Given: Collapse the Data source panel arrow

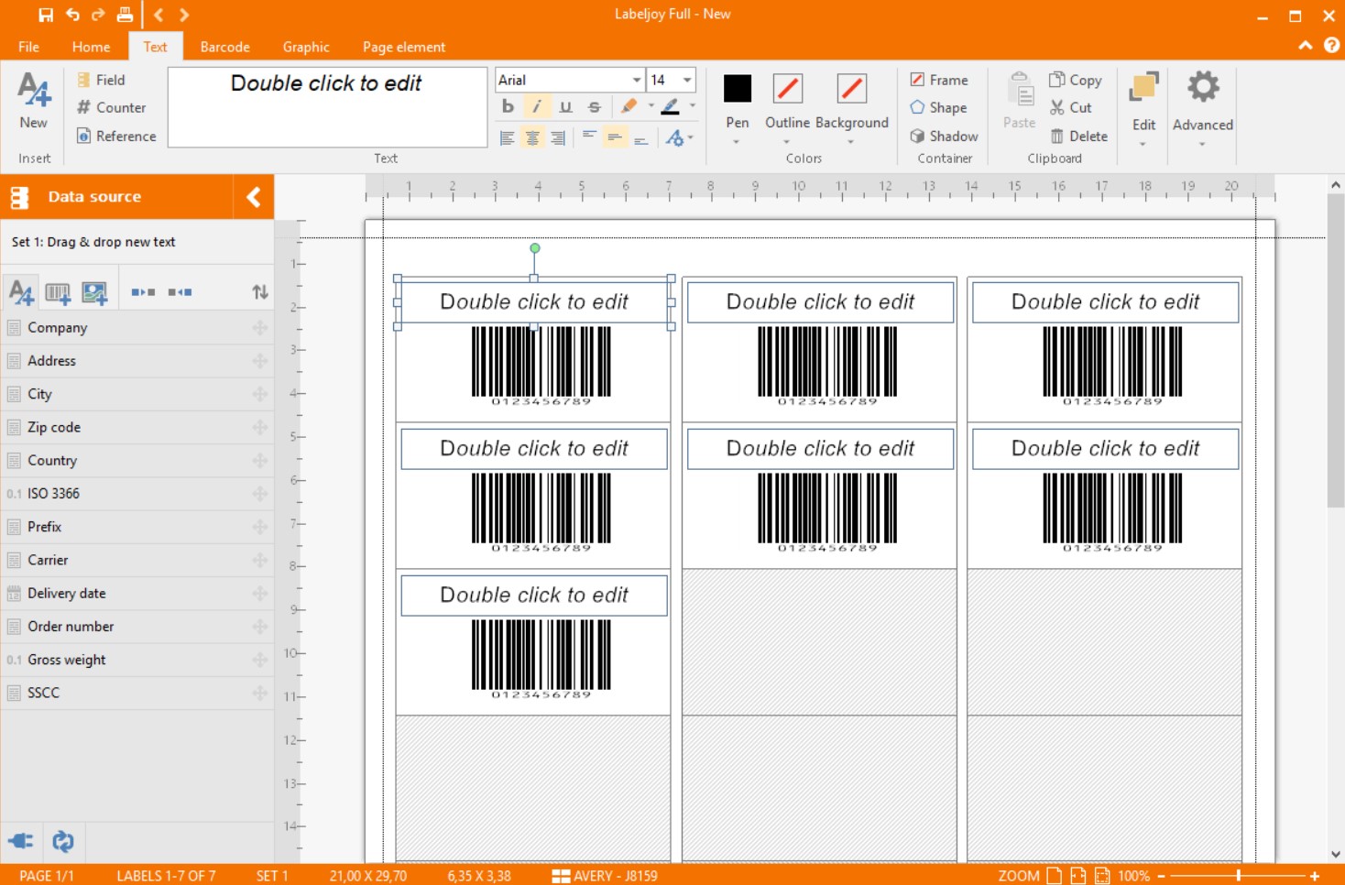Looking at the screenshot, I should click(254, 196).
